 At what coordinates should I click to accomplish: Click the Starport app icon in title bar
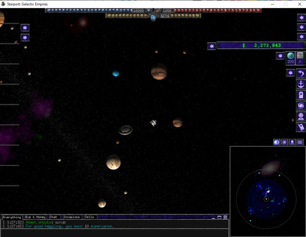coord(3,4)
